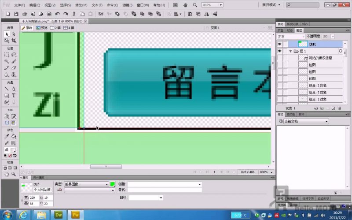Collapse the 层 1 layer tree
This screenshot has width=352, height=220.
[x=290, y=51]
